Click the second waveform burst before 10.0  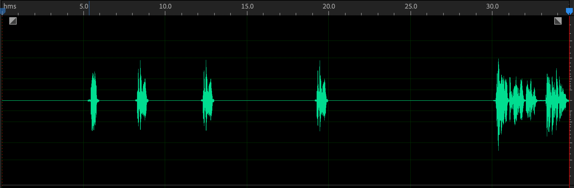point(142,100)
